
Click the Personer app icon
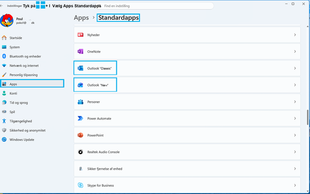click(80, 102)
